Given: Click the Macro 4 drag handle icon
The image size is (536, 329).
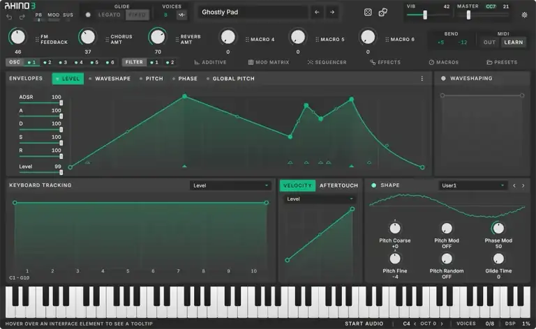Looking at the screenshot, I should coord(247,40).
